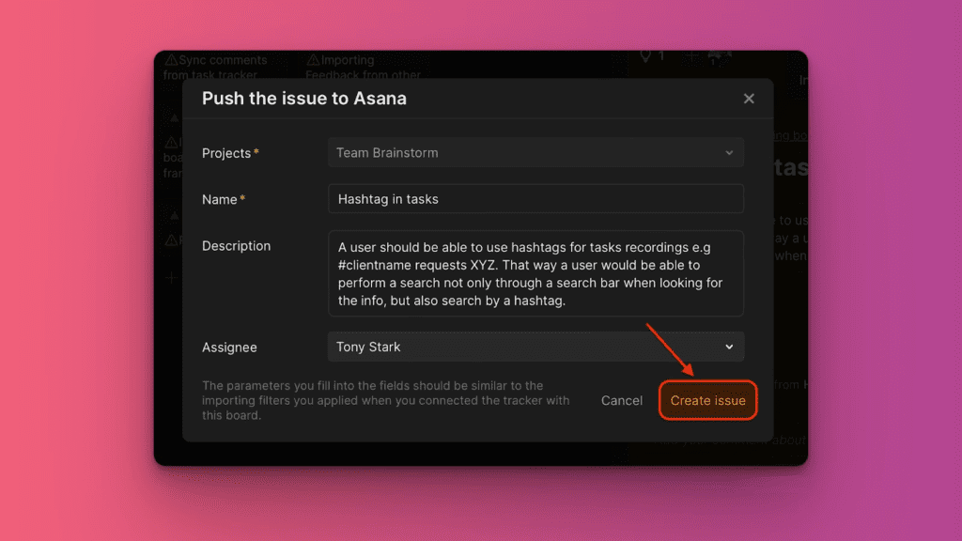
Task: Open the Sync comments from task tracker card
Action: pyautogui.click(x=216, y=67)
